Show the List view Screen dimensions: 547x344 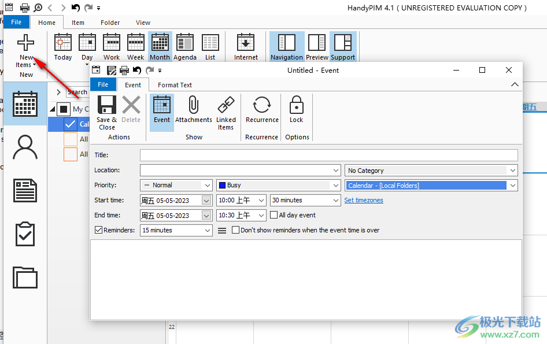210,47
